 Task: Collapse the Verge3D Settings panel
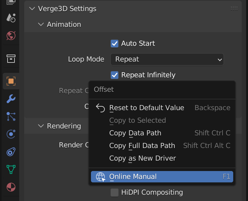point(32,9)
